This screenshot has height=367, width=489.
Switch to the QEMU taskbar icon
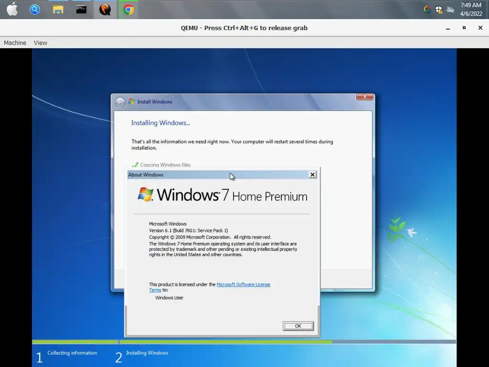105,10
